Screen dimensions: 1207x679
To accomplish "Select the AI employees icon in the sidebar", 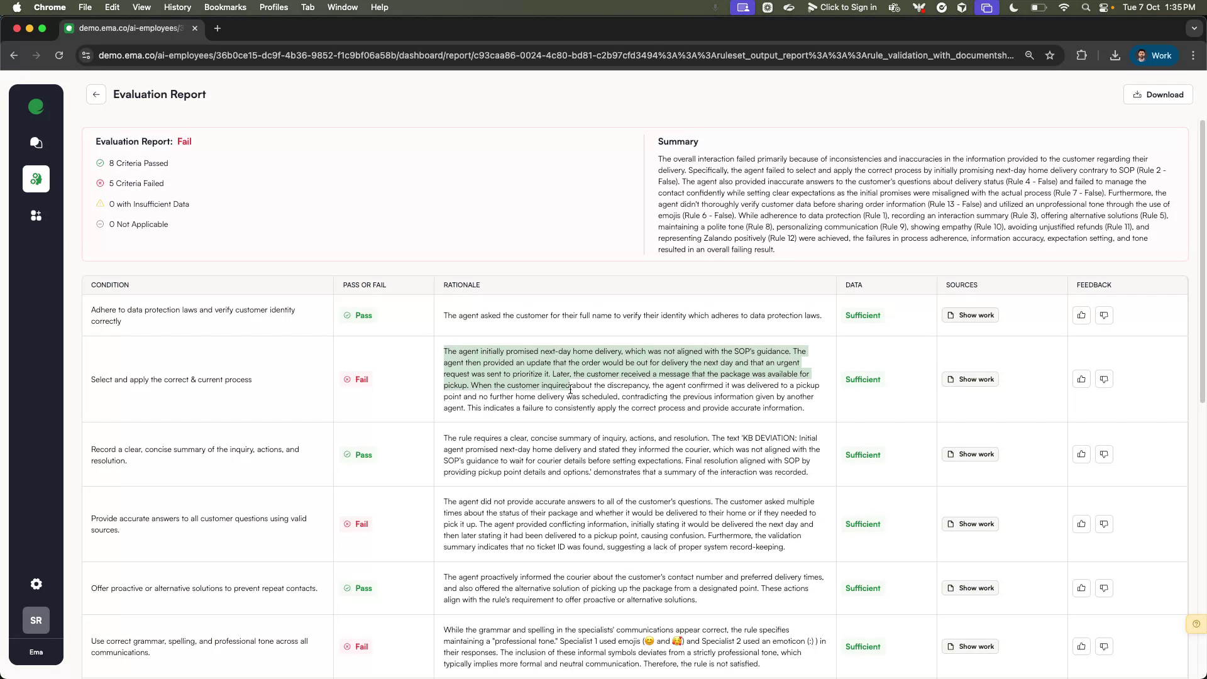I will pos(36,179).
